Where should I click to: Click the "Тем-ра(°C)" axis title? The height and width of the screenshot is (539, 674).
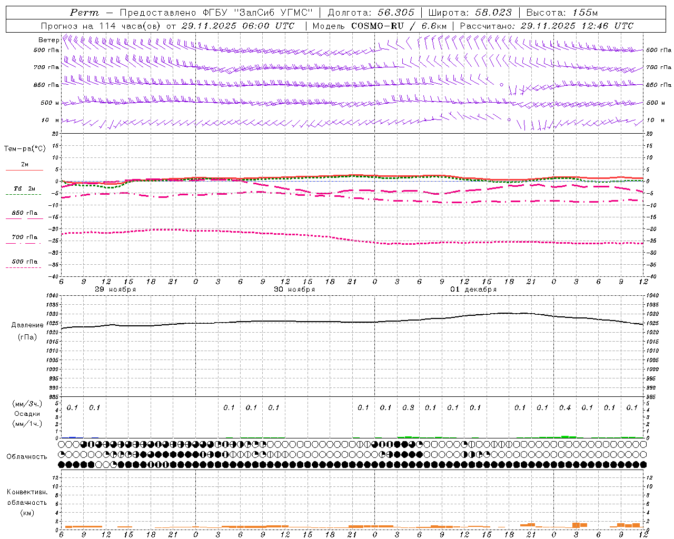point(25,149)
